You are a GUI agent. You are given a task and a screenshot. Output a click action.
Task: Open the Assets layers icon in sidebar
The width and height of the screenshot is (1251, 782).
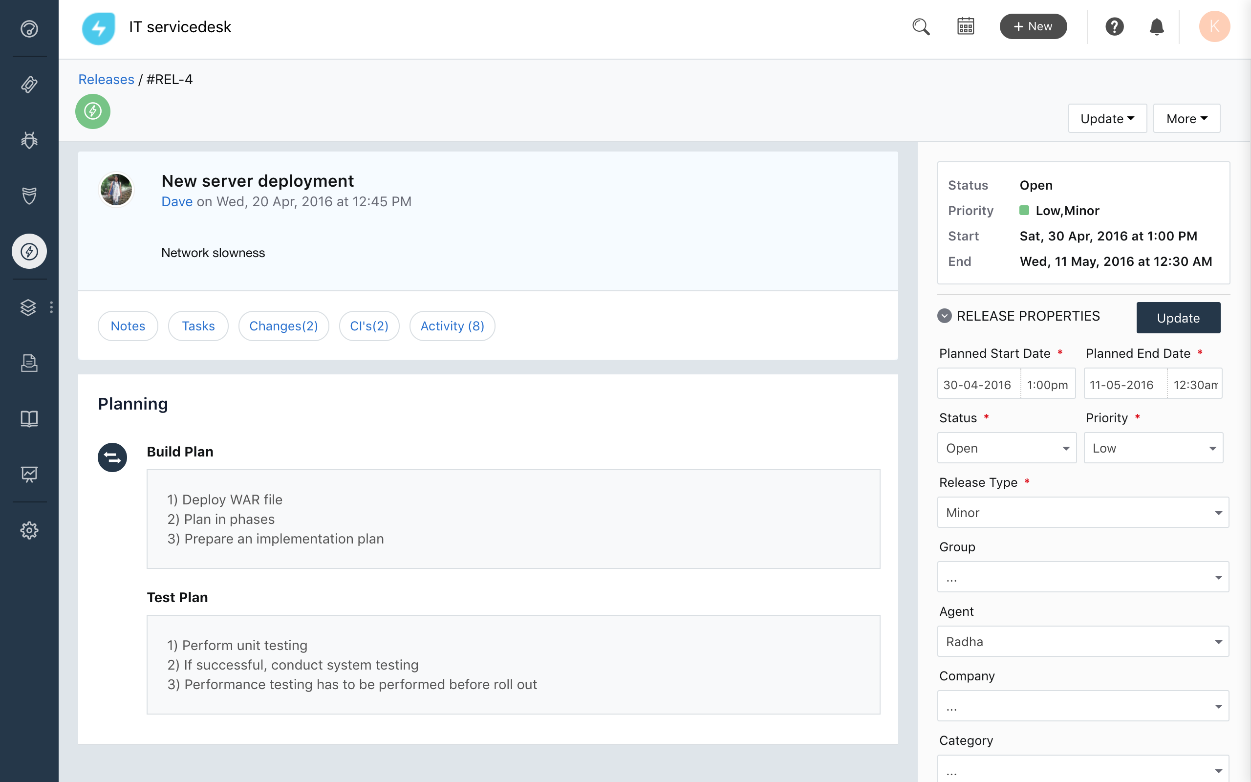[x=28, y=307]
